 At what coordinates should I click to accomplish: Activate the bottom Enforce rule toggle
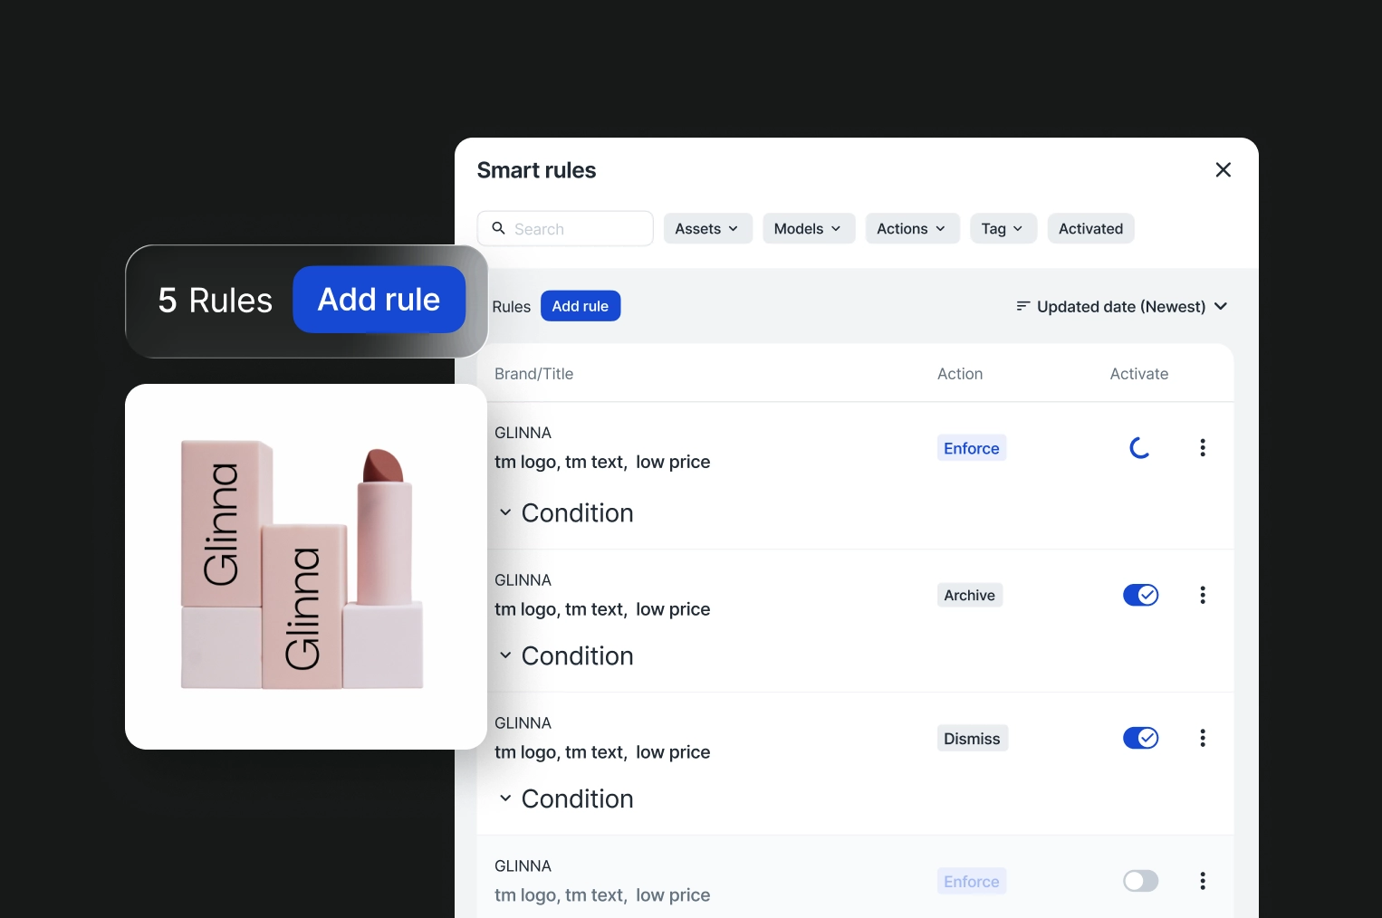tap(1140, 880)
